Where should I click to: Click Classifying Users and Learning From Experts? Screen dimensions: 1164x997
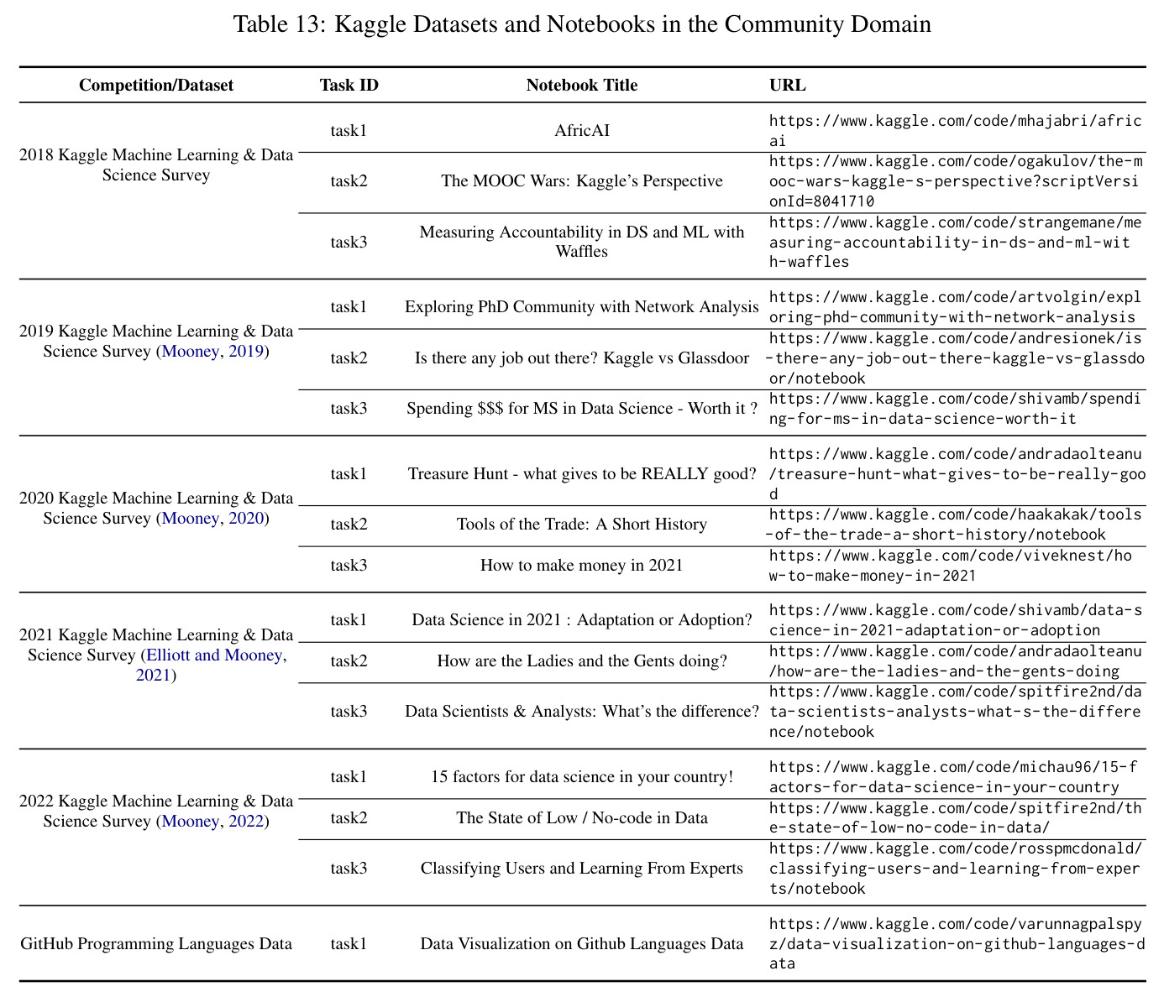coord(582,869)
